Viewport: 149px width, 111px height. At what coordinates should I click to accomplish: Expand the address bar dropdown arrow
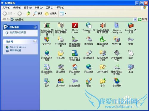pyautogui.click(x=135, y=20)
